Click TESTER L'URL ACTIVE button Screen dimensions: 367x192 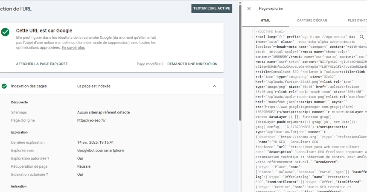(x=212, y=9)
